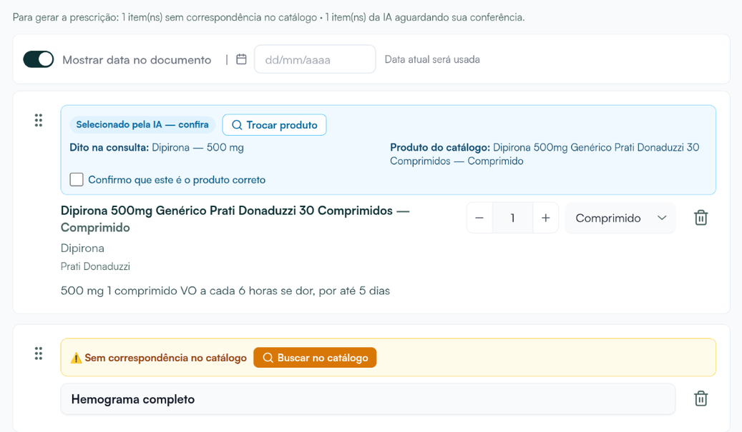
Task: Click the quantity field showing 1
Action: (x=512, y=218)
